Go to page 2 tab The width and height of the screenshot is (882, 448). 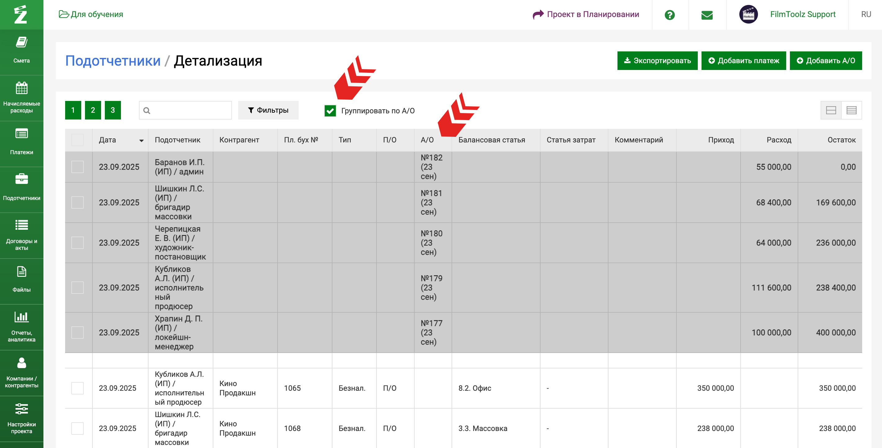coord(93,110)
